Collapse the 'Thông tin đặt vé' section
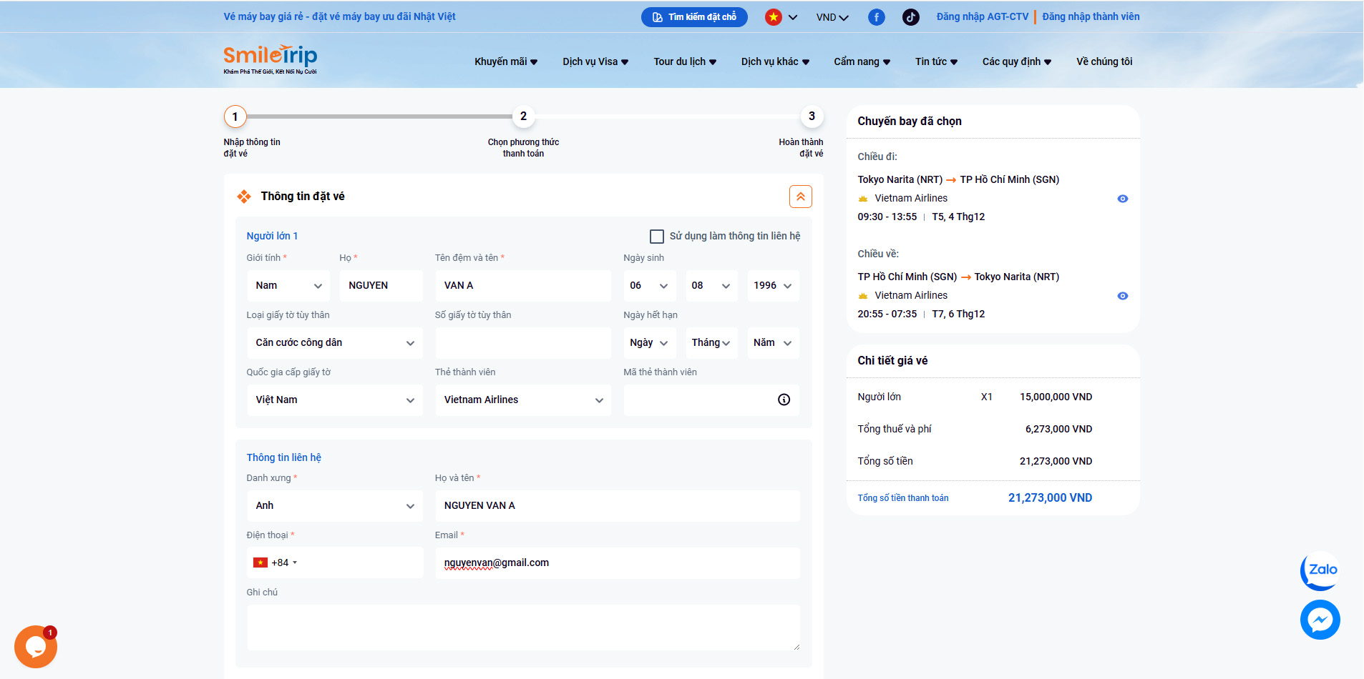 tap(800, 197)
